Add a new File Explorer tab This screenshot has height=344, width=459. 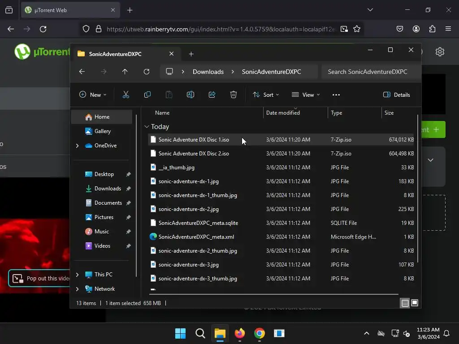(191, 54)
